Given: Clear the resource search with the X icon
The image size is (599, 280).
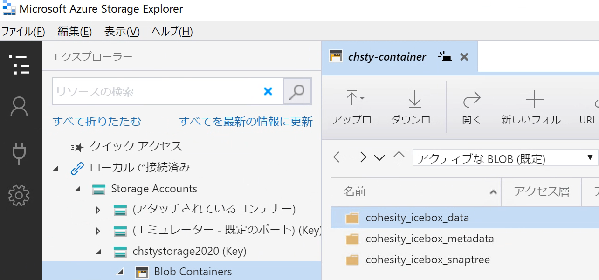Looking at the screenshot, I should (268, 91).
